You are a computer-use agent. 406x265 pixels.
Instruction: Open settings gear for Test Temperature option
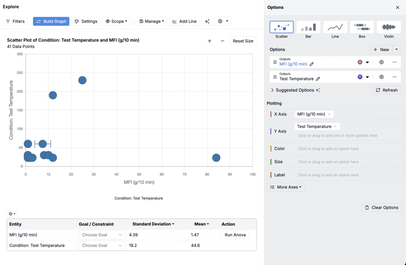(x=381, y=77)
